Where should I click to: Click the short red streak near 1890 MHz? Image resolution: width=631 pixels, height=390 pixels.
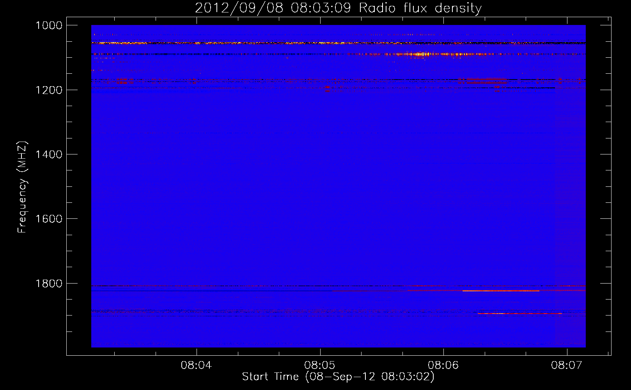(520, 314)
